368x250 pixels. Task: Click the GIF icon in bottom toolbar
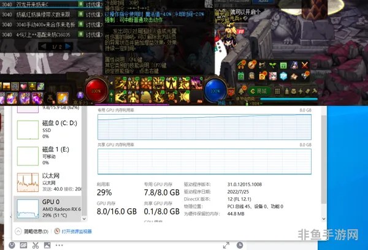(x=23, y=245)
